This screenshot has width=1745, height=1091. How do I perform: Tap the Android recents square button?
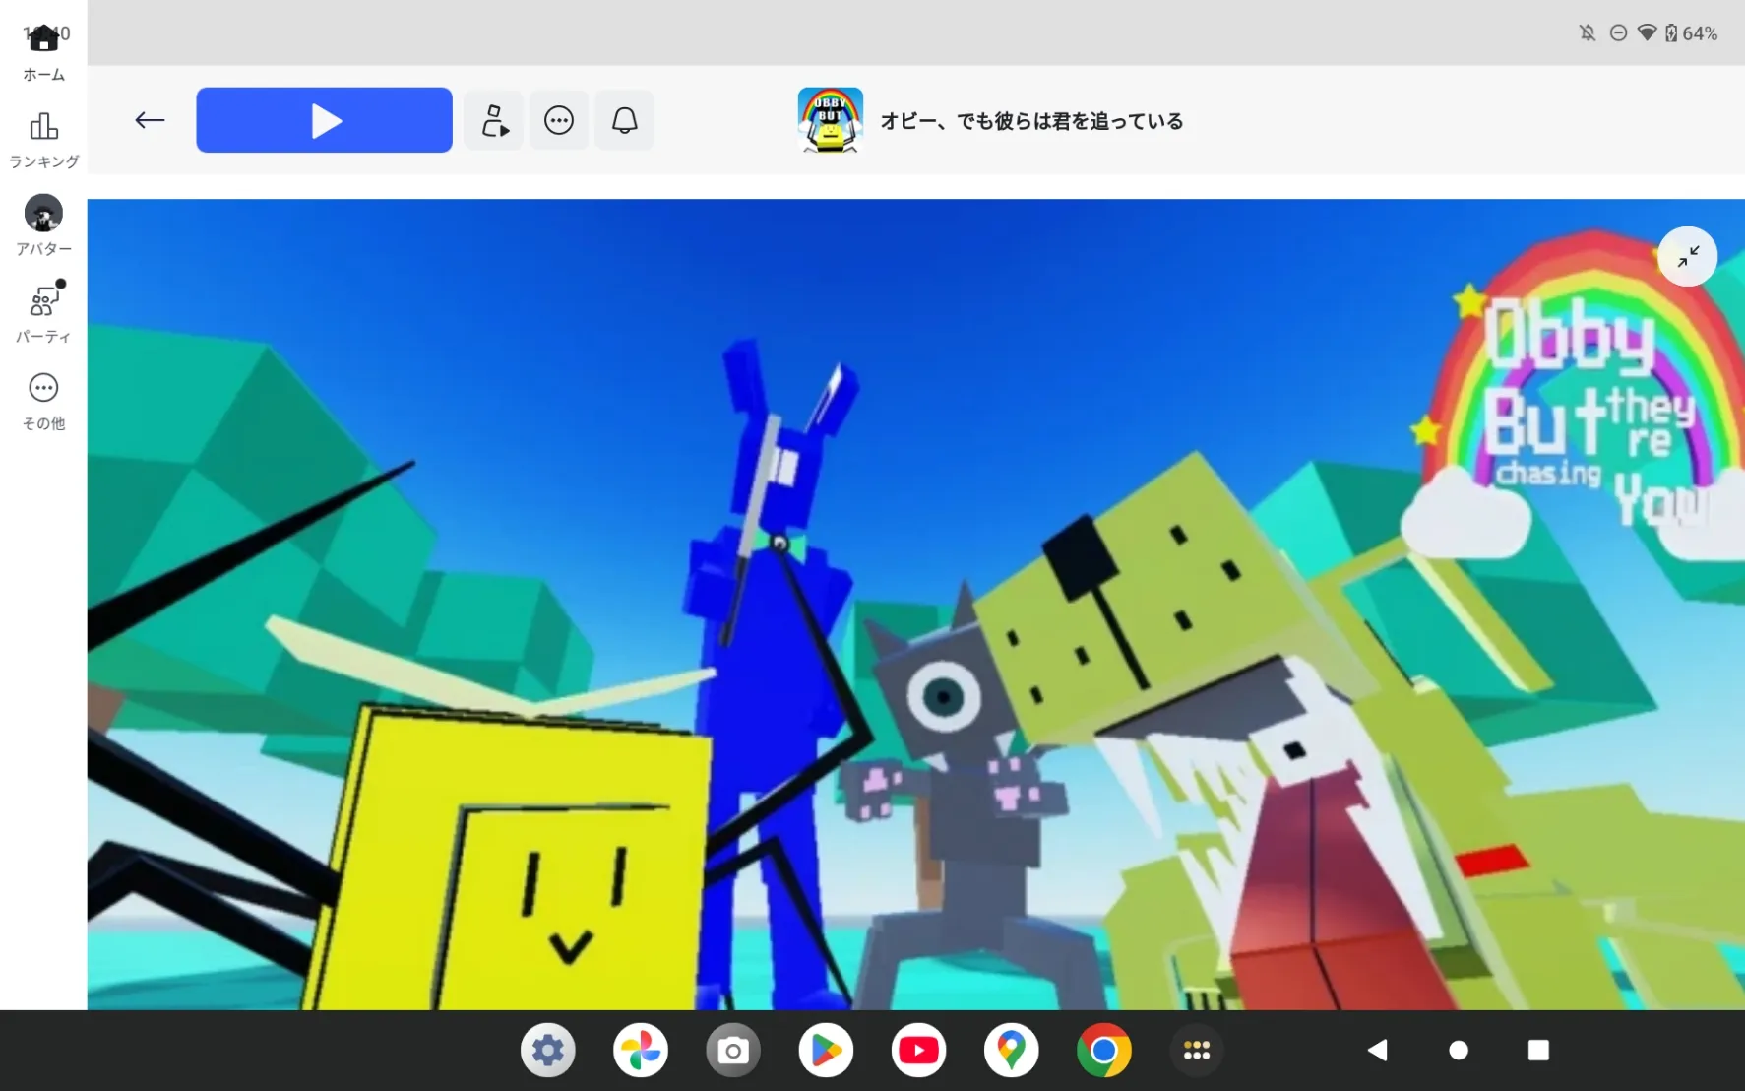[1538, 1051]
